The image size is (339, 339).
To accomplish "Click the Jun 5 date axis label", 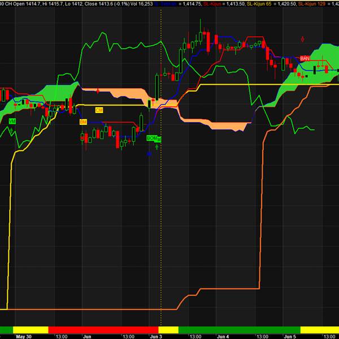I will 290,337.
